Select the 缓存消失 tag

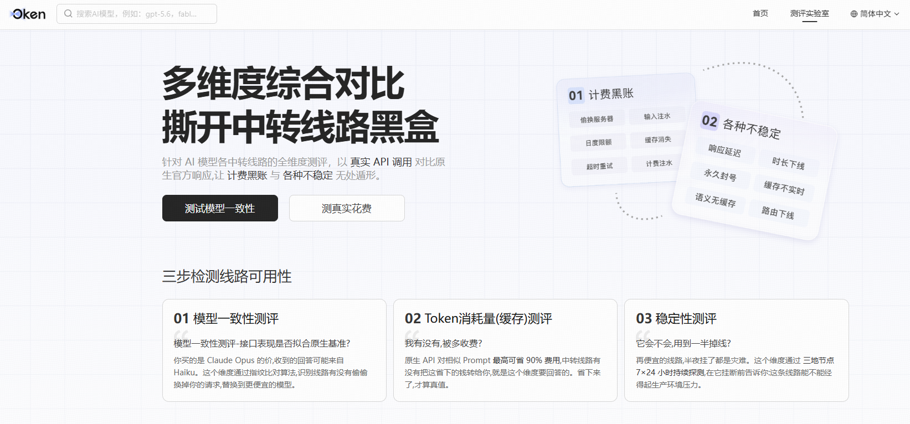658,139
